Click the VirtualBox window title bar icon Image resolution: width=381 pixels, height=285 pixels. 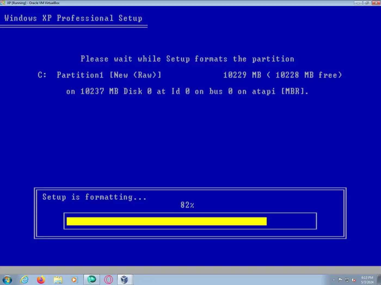point(3,3)
